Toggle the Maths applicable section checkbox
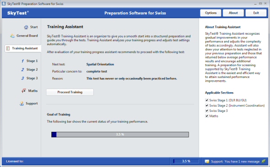 pos(207,116)
